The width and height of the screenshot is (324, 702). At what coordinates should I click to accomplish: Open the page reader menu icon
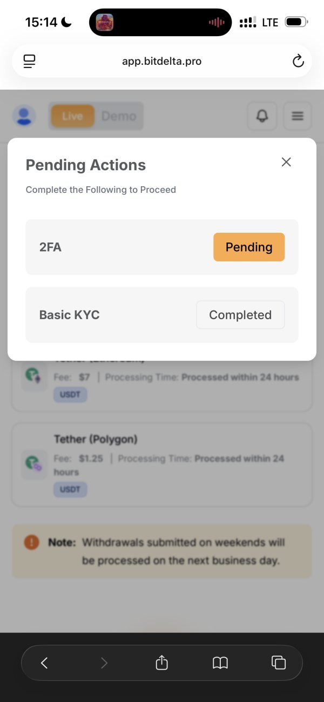[29, 62]
